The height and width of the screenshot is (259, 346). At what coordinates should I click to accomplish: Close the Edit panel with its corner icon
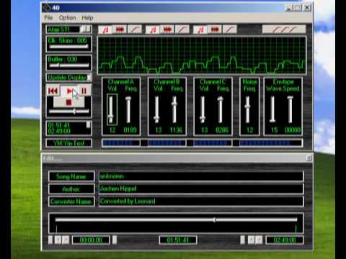click(x=309, y=158)
